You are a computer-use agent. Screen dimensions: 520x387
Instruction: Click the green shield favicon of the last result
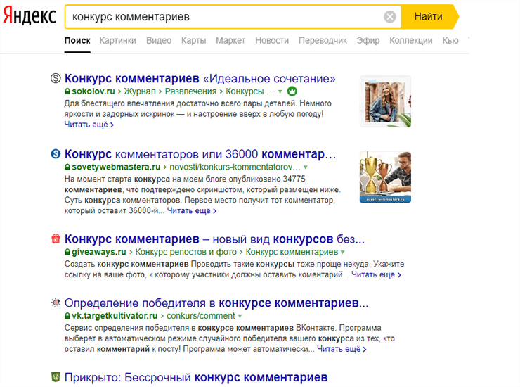[x=56, y=377]
